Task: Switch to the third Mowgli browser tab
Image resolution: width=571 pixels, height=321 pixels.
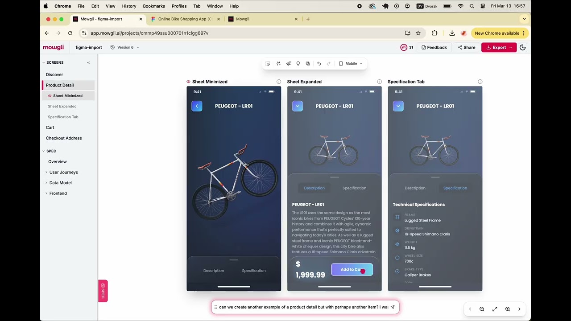Action: (x=263, y=19)
